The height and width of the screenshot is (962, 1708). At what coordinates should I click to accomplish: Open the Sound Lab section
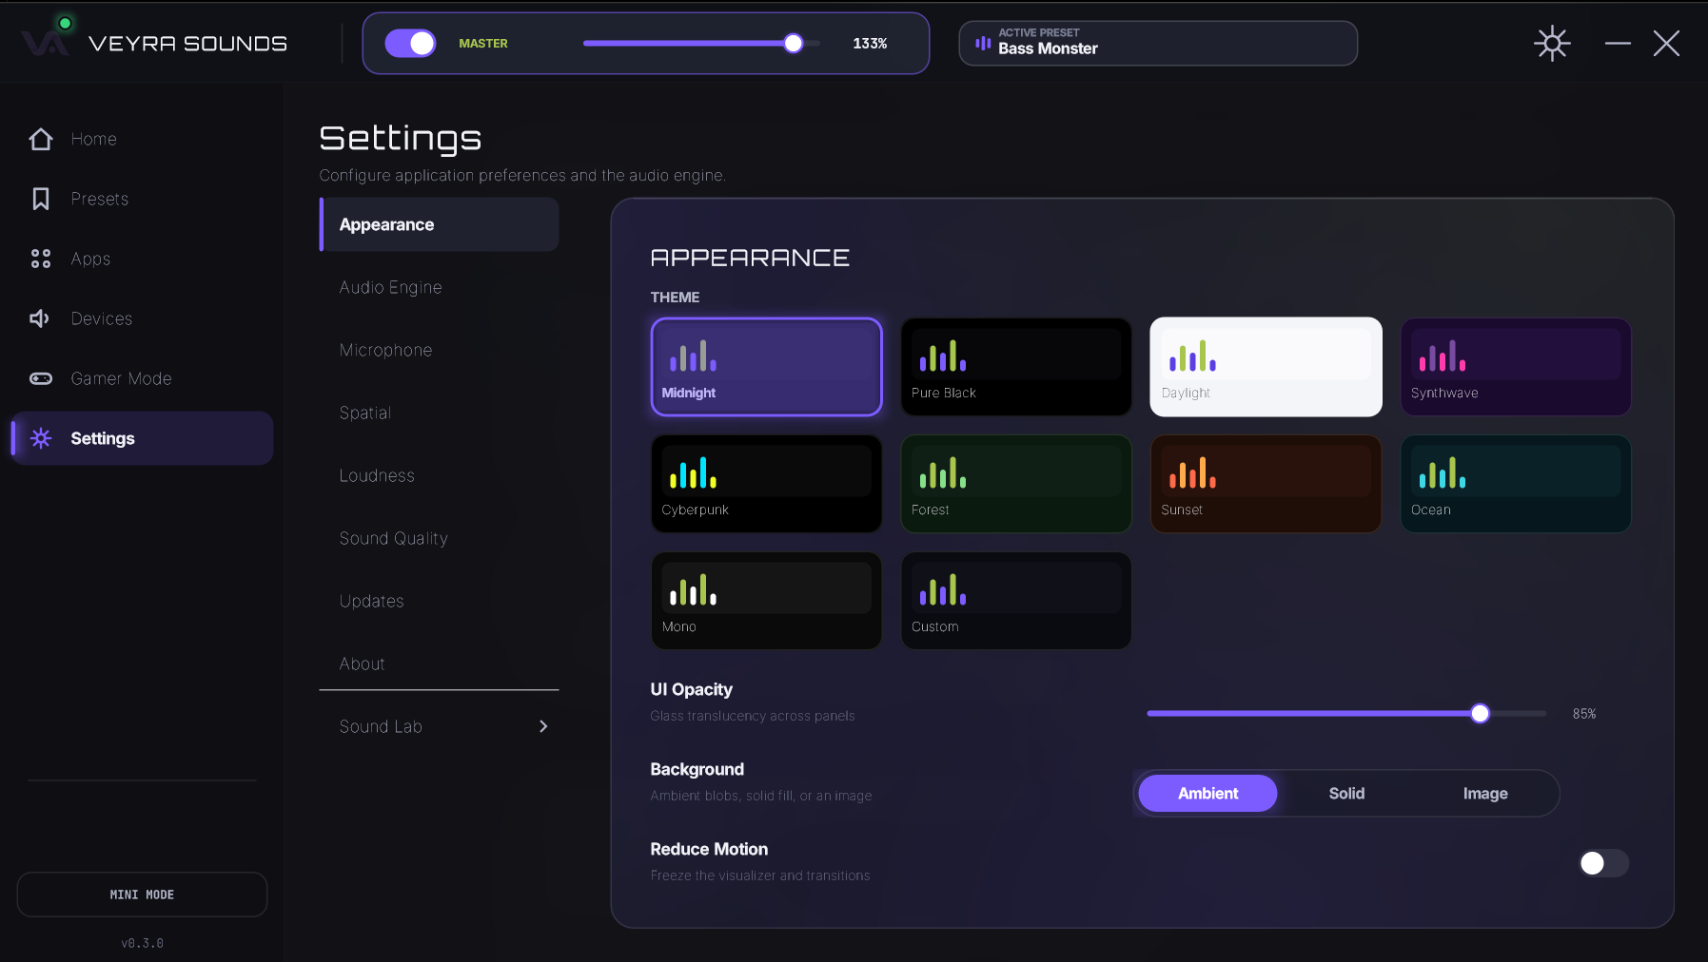pyautogui.click(x=439, y=726)
